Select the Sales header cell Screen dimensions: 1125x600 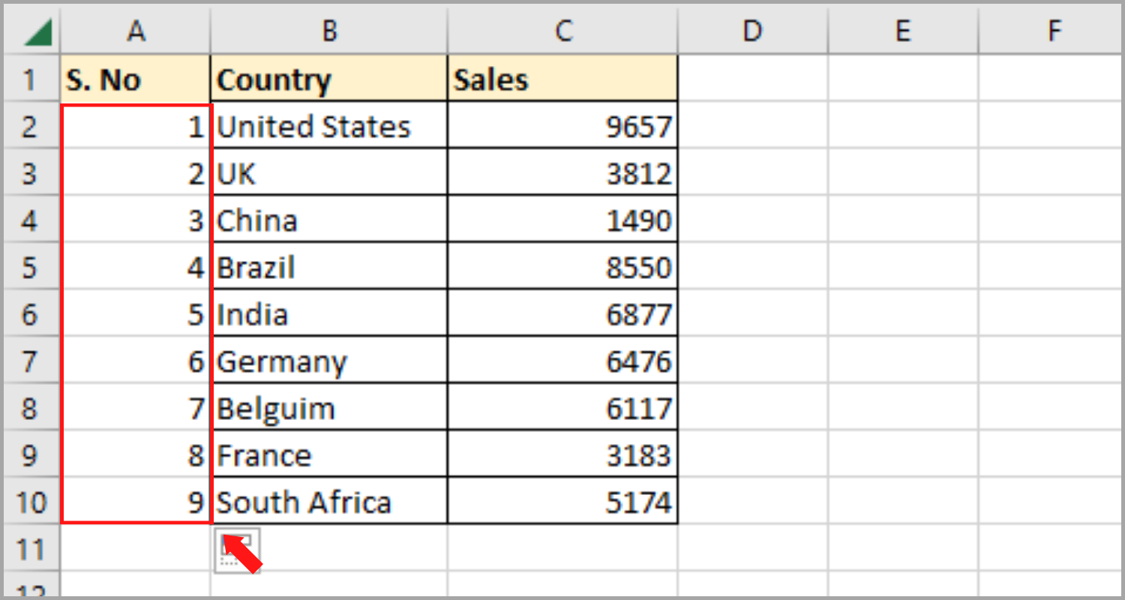click(x=562, y=78)
